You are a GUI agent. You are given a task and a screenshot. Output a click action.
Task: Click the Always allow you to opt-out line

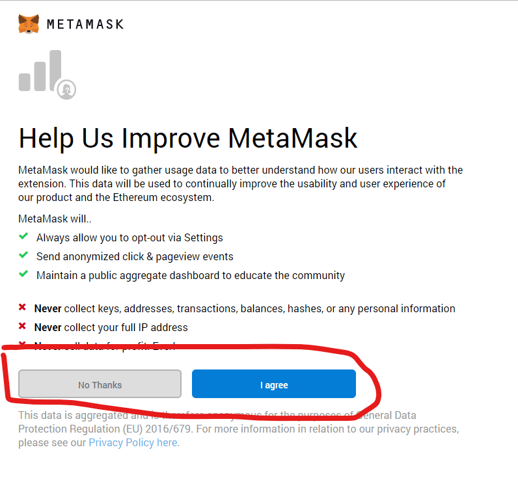(x=129, y=237)
